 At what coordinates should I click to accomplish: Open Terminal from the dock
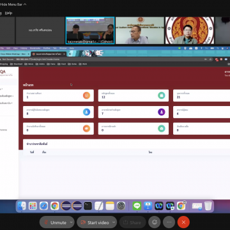pos(88,206)
